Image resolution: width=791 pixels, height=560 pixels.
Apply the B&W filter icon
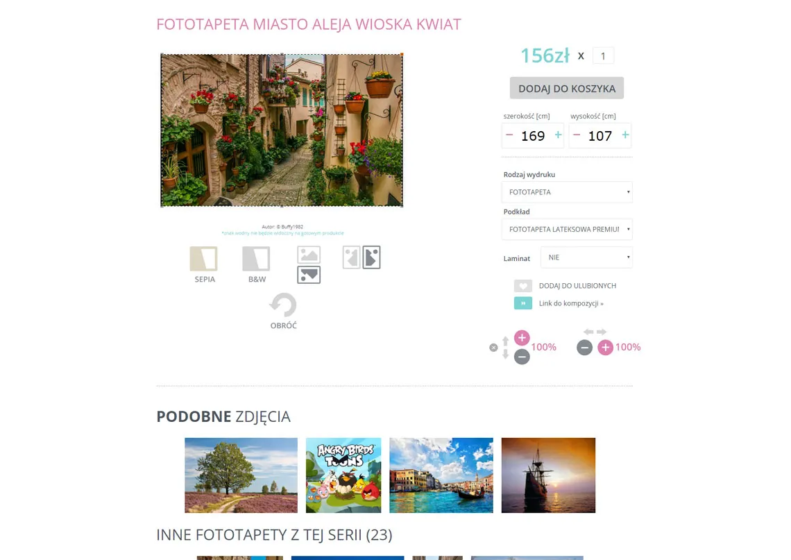click(256, 259)
